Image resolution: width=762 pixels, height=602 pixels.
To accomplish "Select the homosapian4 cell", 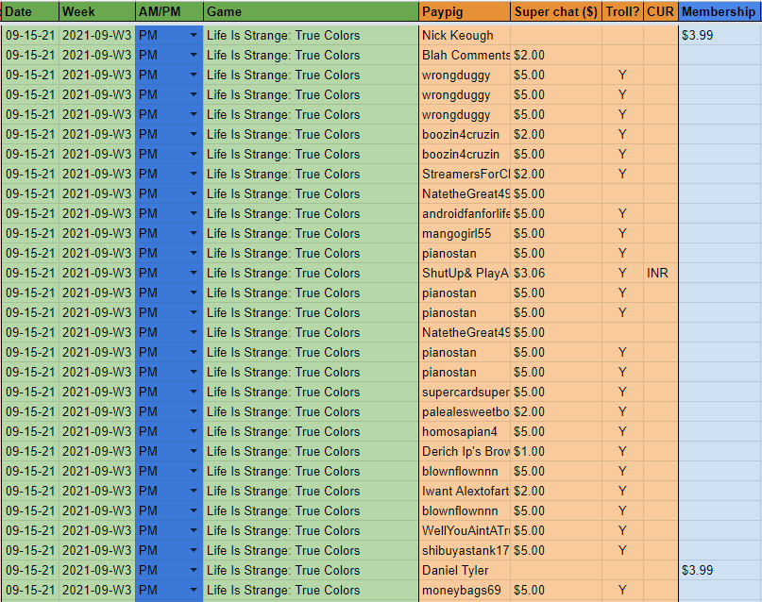I will [465, 431].
